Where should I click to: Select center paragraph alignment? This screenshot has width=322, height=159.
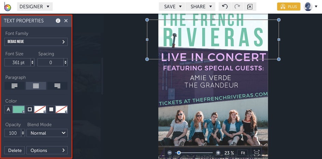click(x=36, y=86)
